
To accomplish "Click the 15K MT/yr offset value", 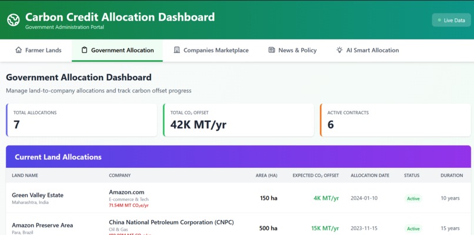I will coord(325,229).
